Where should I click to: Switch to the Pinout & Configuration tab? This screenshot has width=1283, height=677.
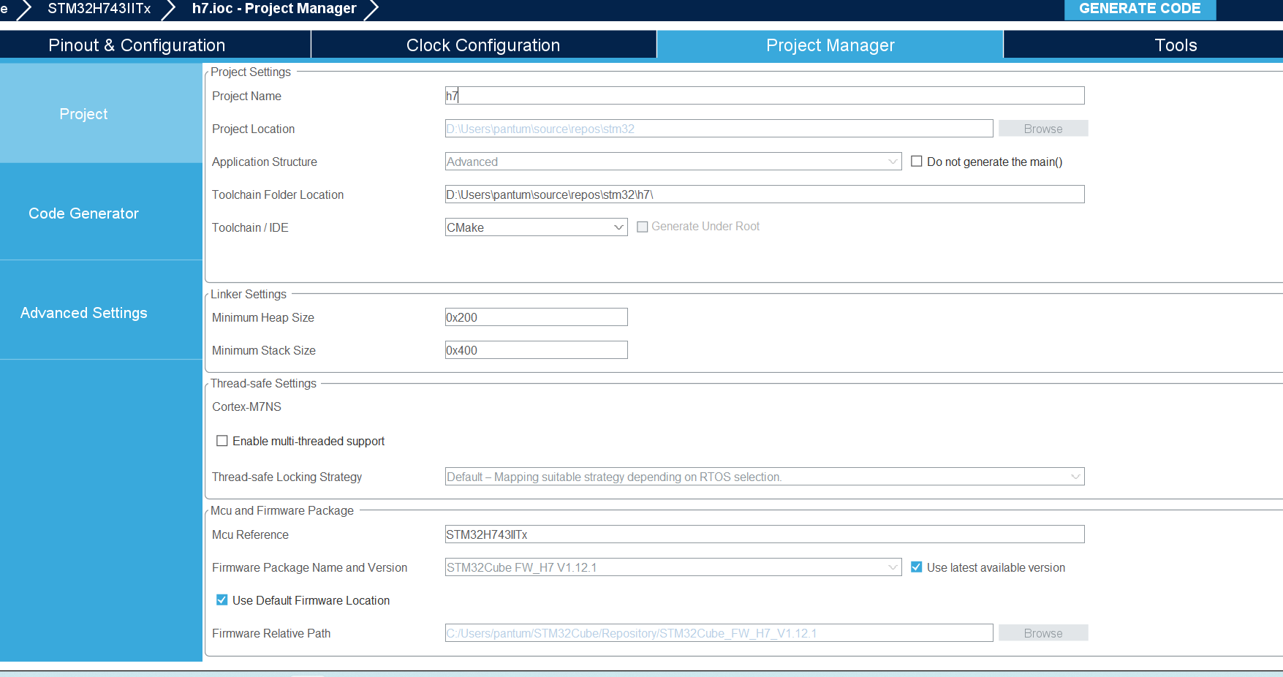(x=137, y=45)
